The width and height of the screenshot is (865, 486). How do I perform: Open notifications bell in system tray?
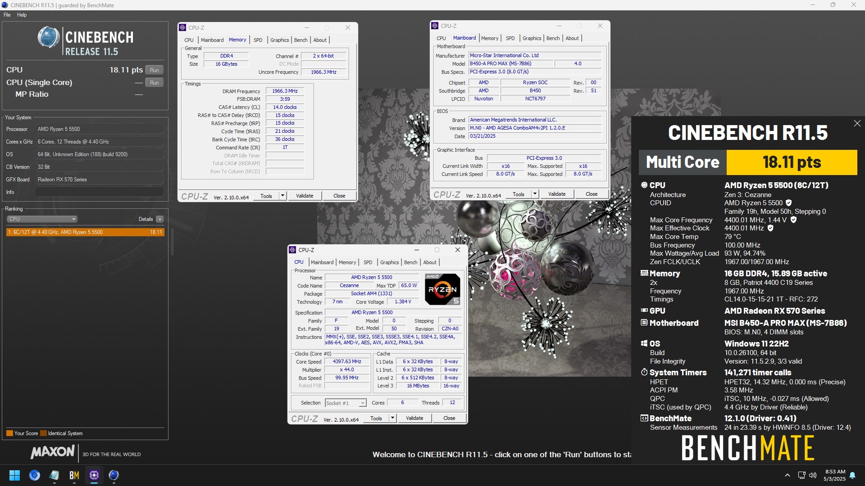(x=852, y=475)
